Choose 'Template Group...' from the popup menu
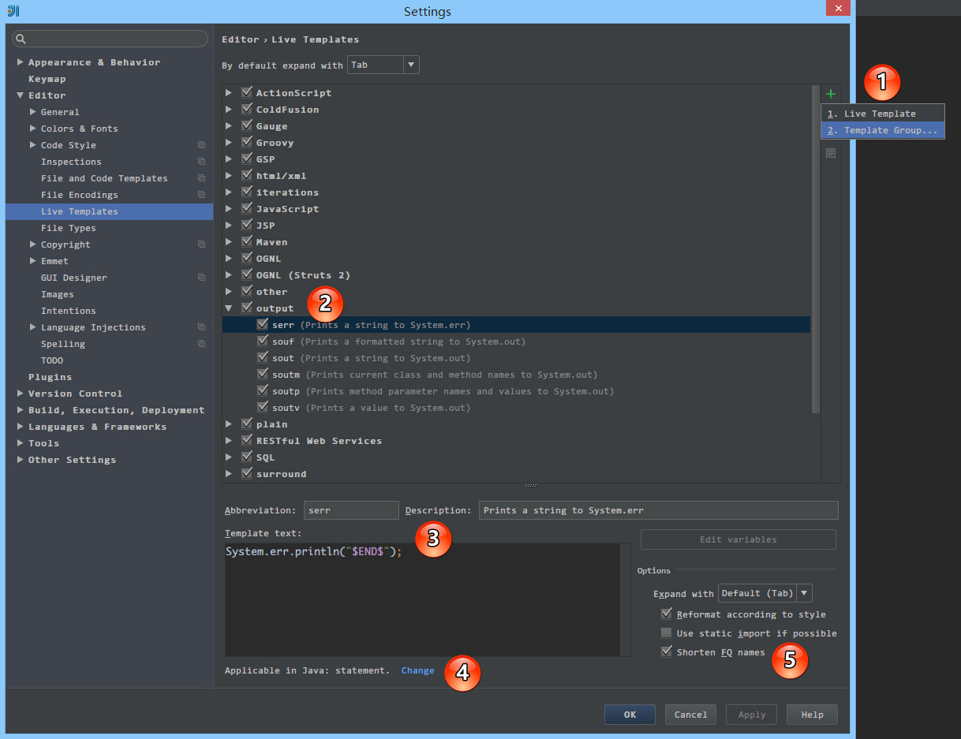Screen dimensions: 961x739 coord(882,130)
